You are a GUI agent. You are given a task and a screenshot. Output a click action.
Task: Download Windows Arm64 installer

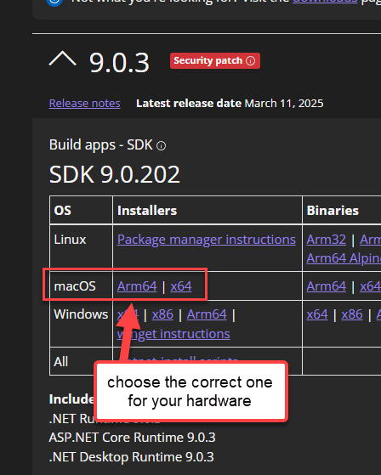207,314
